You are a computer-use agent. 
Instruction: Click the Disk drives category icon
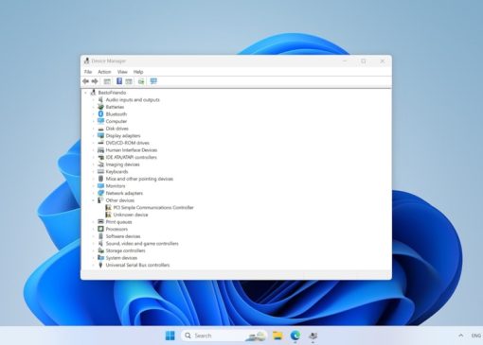tap(100, 129)
